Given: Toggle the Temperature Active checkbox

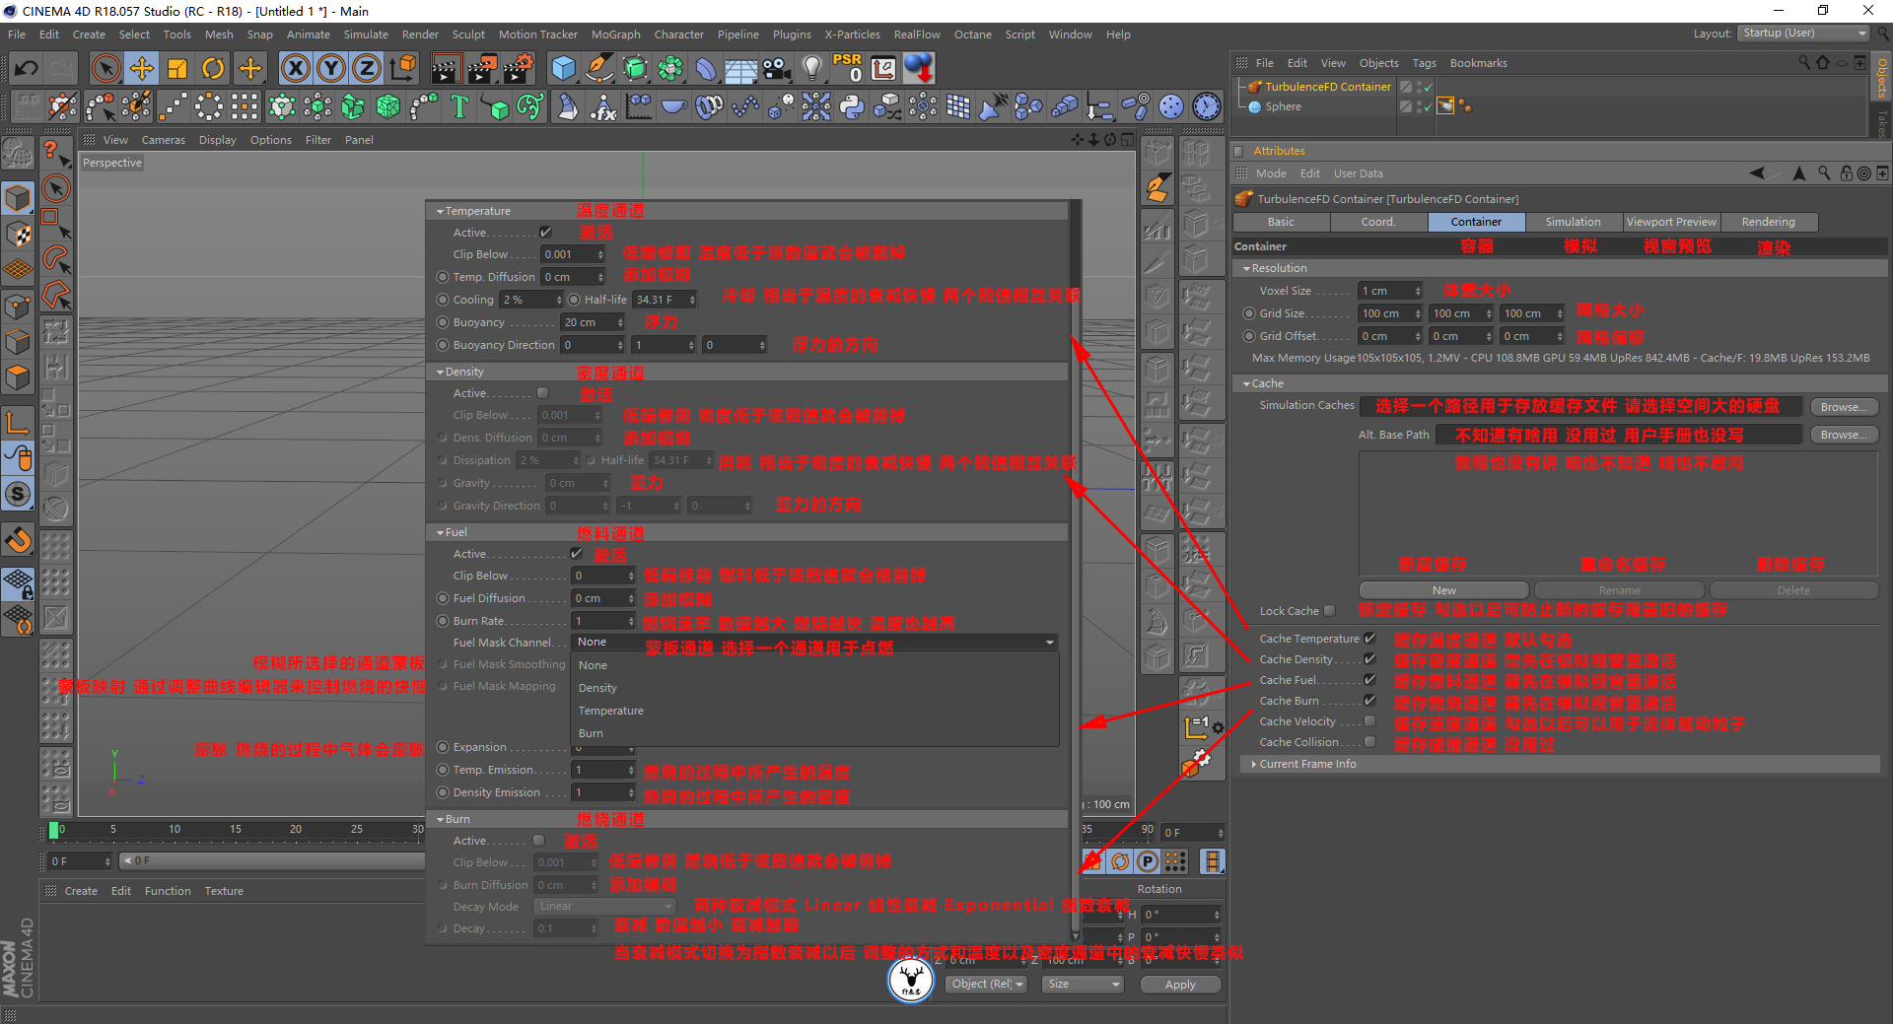Looking at the screenshot, I should tap(545, 233).
